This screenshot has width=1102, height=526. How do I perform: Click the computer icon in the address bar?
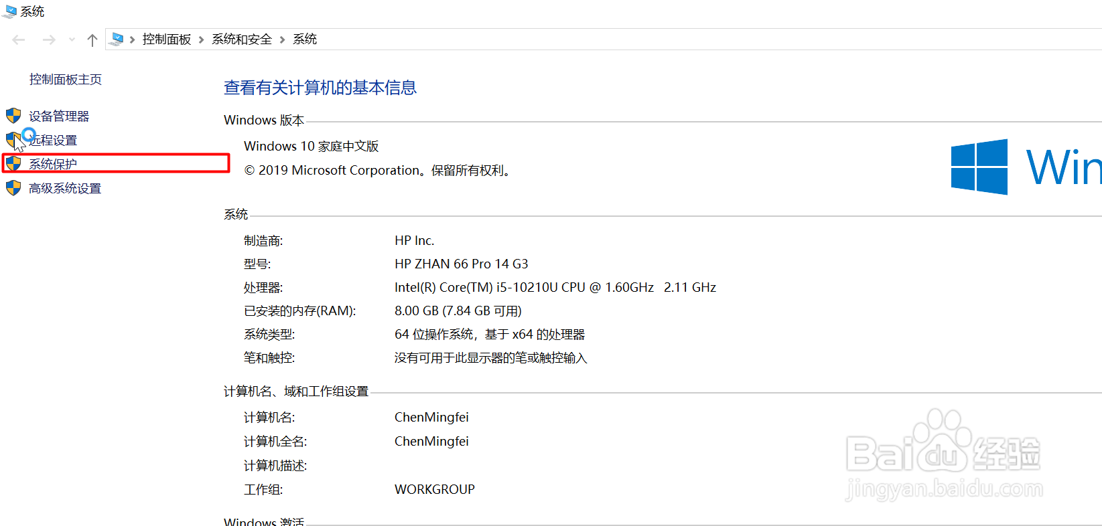117,39
